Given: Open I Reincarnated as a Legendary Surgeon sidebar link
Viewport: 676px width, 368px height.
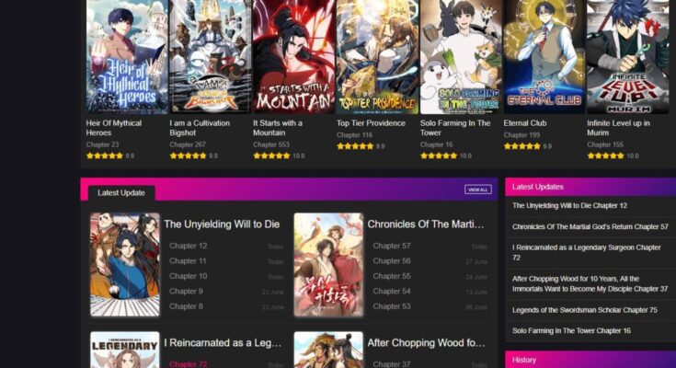Looking at the screenshot, I should (x=587, y=252).
